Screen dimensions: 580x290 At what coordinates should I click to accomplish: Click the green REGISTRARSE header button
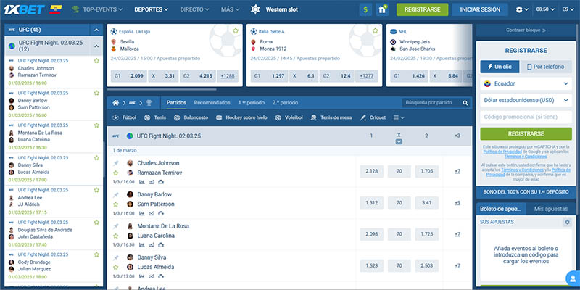(422, 9)
